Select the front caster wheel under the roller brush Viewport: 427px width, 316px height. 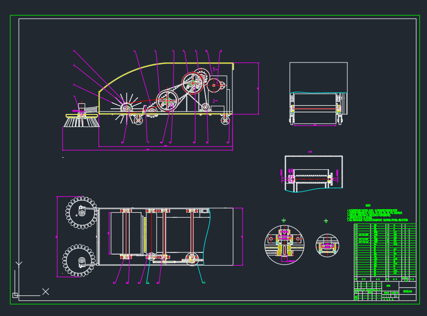point(138,120)
